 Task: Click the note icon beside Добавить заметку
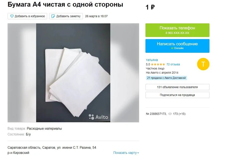[x=53, y=16]
